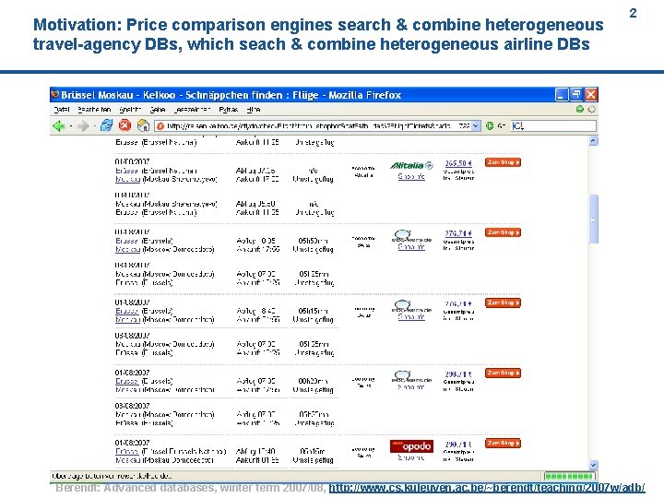Click the green Go button next to the address bar
The image size is (664, 498).
490,125
